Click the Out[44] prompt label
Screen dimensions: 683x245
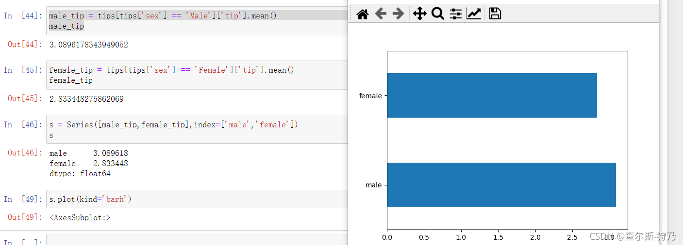25,45
